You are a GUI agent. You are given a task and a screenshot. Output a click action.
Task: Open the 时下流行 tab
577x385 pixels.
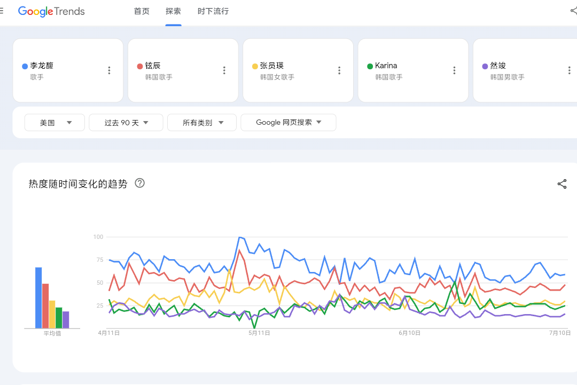tap(213, 11)
